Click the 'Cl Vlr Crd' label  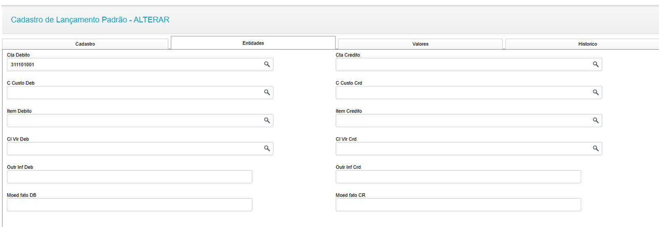[x=346, y=139]
